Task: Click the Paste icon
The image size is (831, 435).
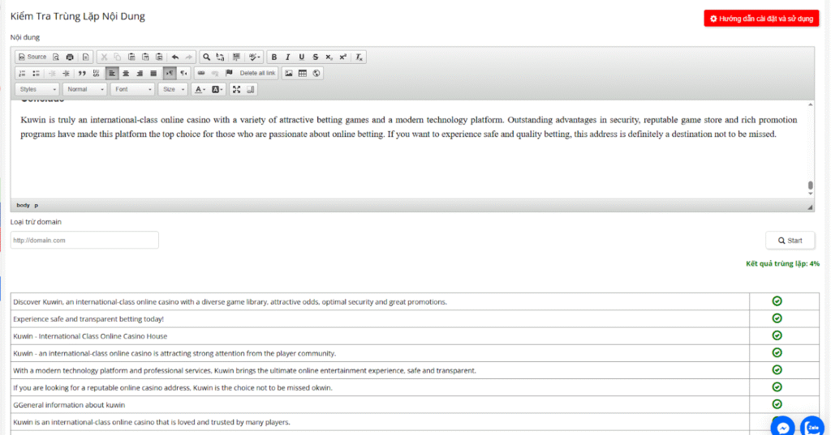Action: click(131, 57)
